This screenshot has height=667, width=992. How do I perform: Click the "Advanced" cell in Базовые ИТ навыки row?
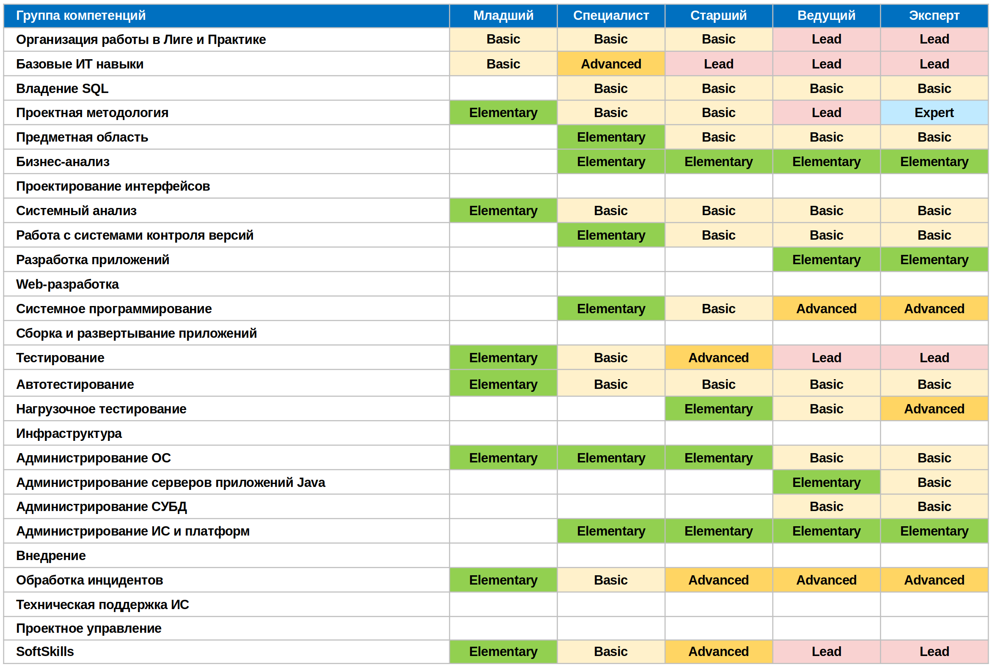610,64
